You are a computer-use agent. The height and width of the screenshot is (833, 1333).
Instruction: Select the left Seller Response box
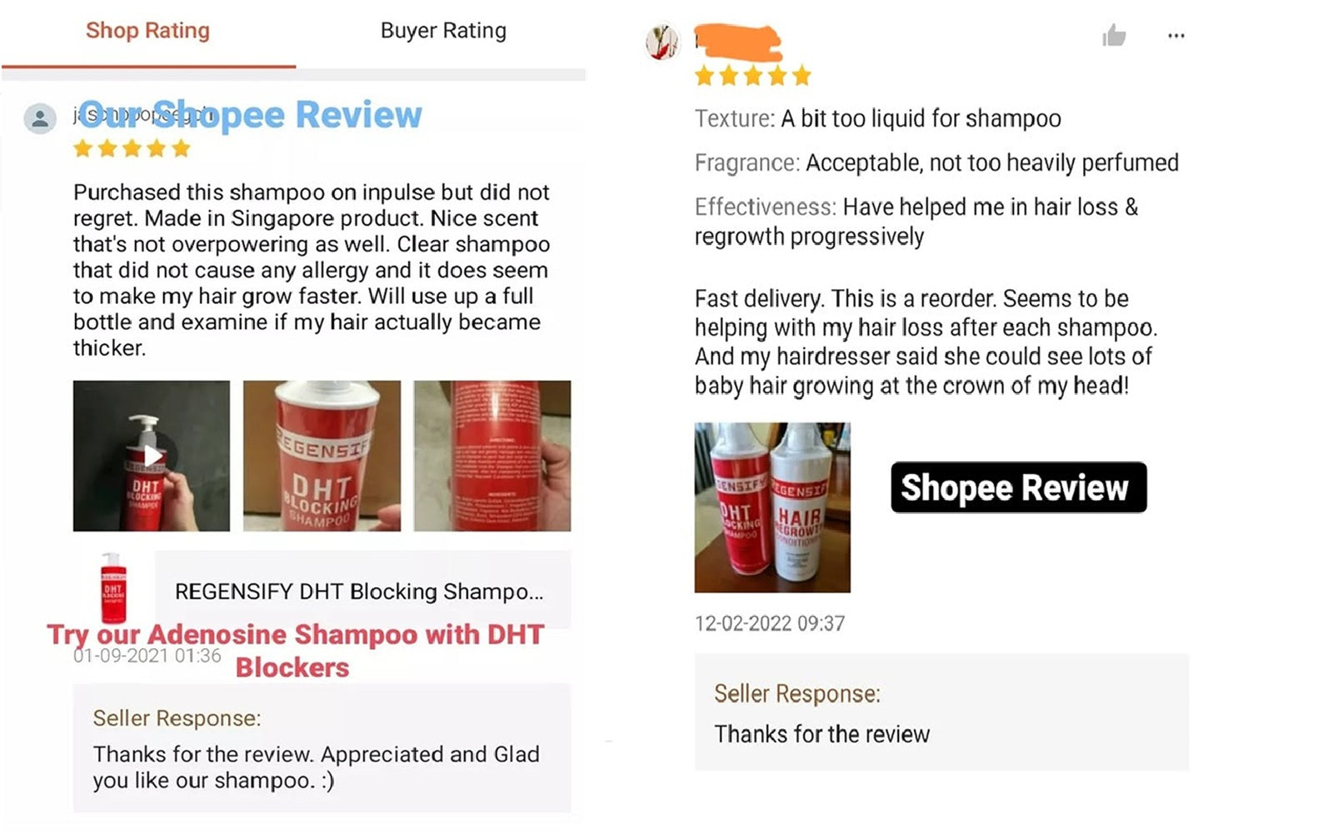coord(322,748)
